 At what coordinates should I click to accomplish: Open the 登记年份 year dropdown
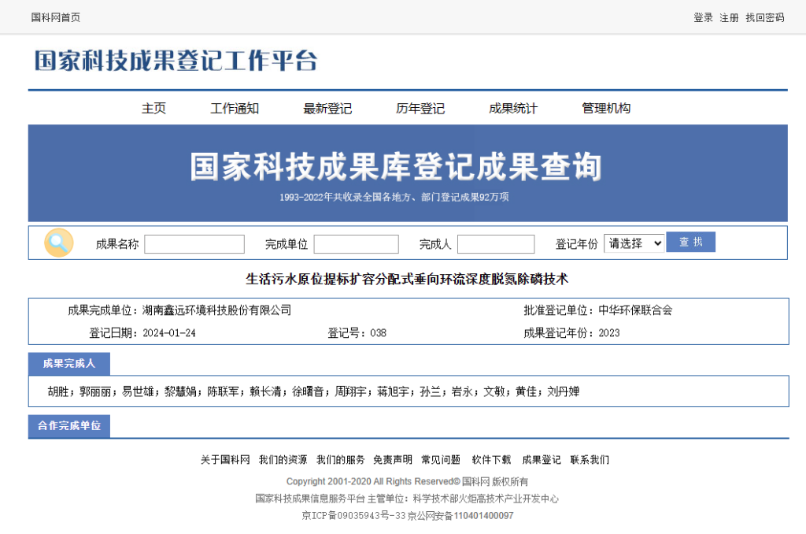pyautogui.click(x=634, y=243)
